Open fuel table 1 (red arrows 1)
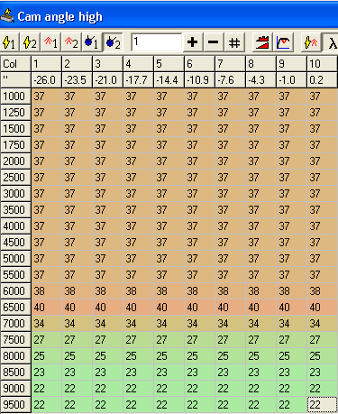This screenshot has height=414, width=338. pos(50,42)
